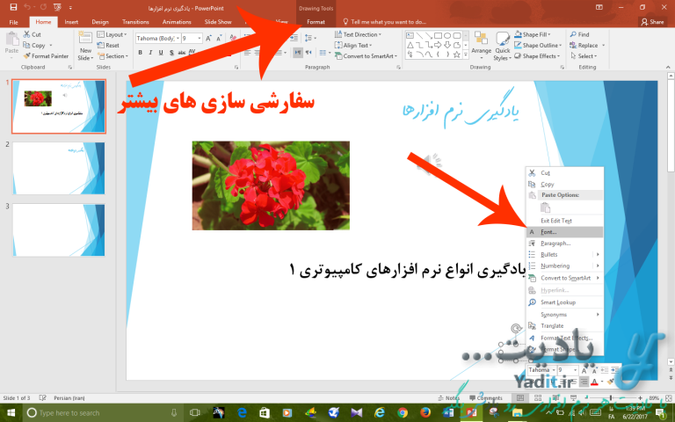The height and width of the screenshot is (422, 675).
Task: Switch to the Insert tab
Action: [71, 22]
